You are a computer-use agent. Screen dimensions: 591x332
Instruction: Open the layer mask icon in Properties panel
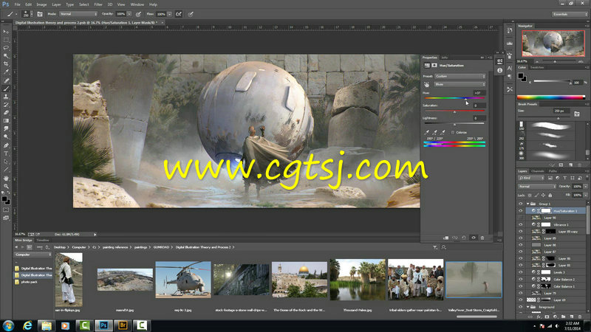(434, 66)
